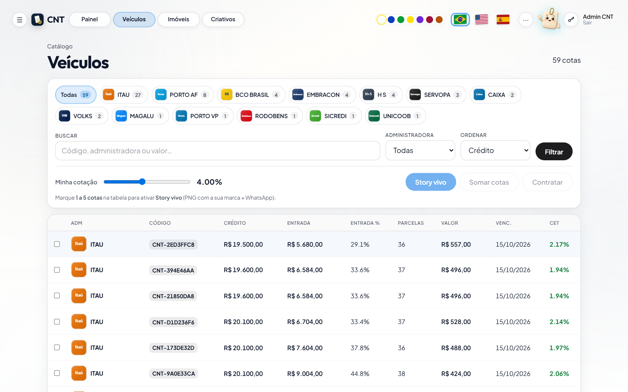Image resolution: width=628 pixels, height=392 pixels.
Task: Tick the checkbox for CNT-D1D236F6
Action: (57, 322)
